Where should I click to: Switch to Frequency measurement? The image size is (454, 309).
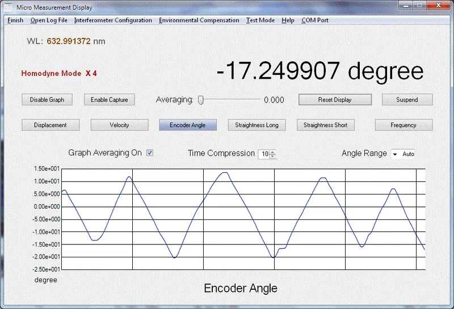[403, 125]
